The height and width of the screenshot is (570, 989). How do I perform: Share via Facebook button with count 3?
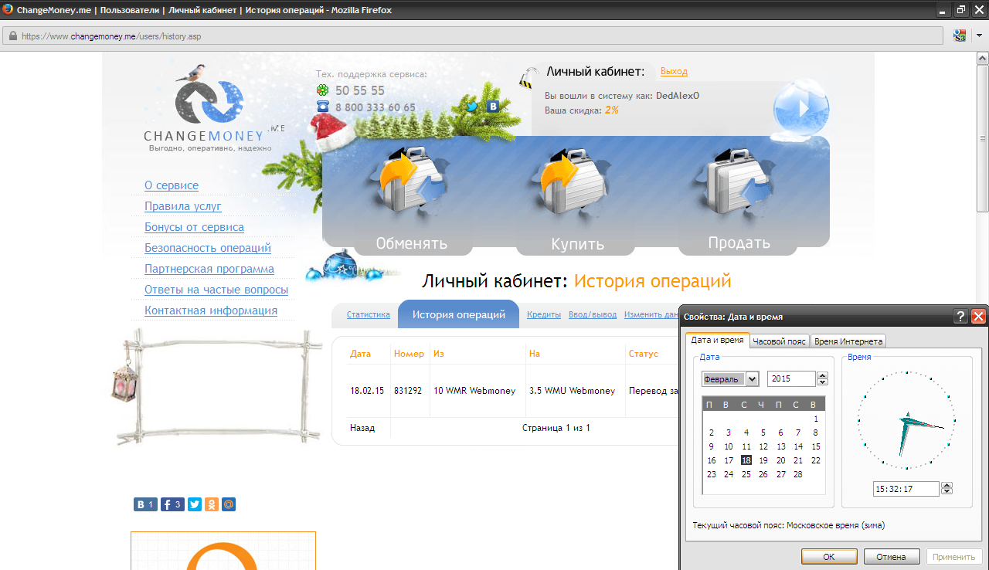point(172,504)
